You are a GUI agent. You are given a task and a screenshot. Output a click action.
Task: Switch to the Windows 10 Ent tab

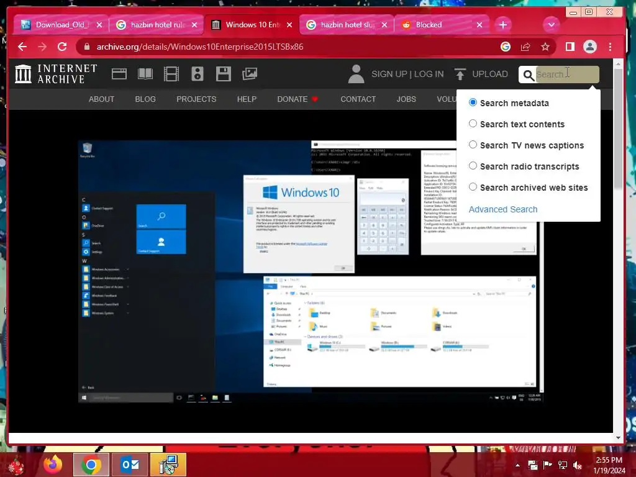click(x=252, y=25)
